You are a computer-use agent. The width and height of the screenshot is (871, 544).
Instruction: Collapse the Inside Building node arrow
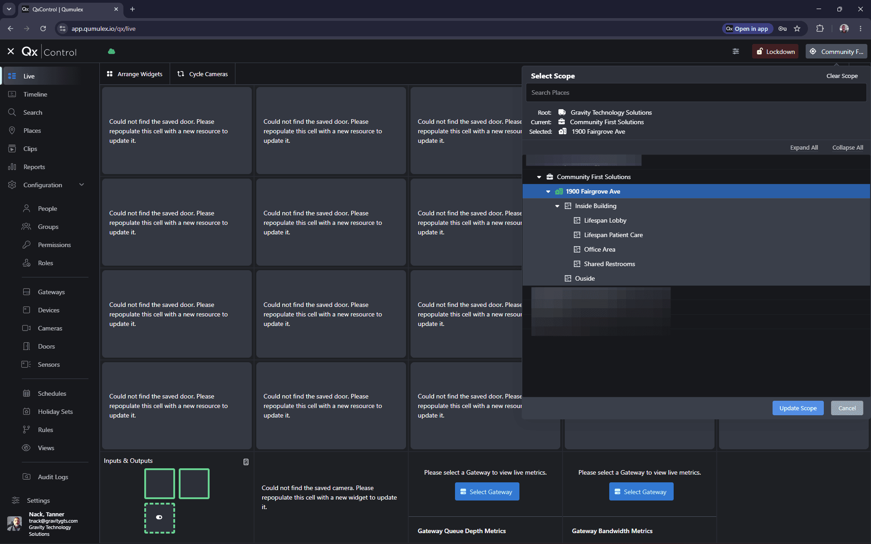[x=557, y=206]
